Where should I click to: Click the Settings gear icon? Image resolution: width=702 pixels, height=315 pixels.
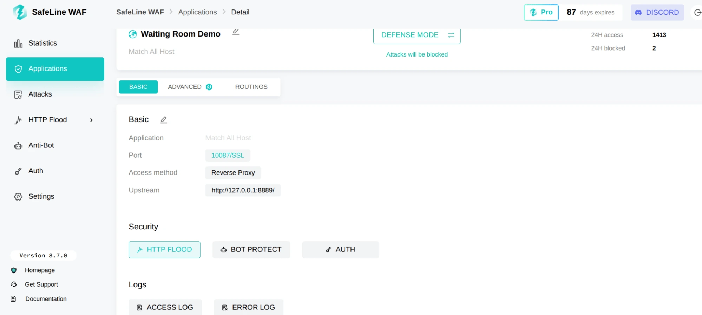pos(18,197)
